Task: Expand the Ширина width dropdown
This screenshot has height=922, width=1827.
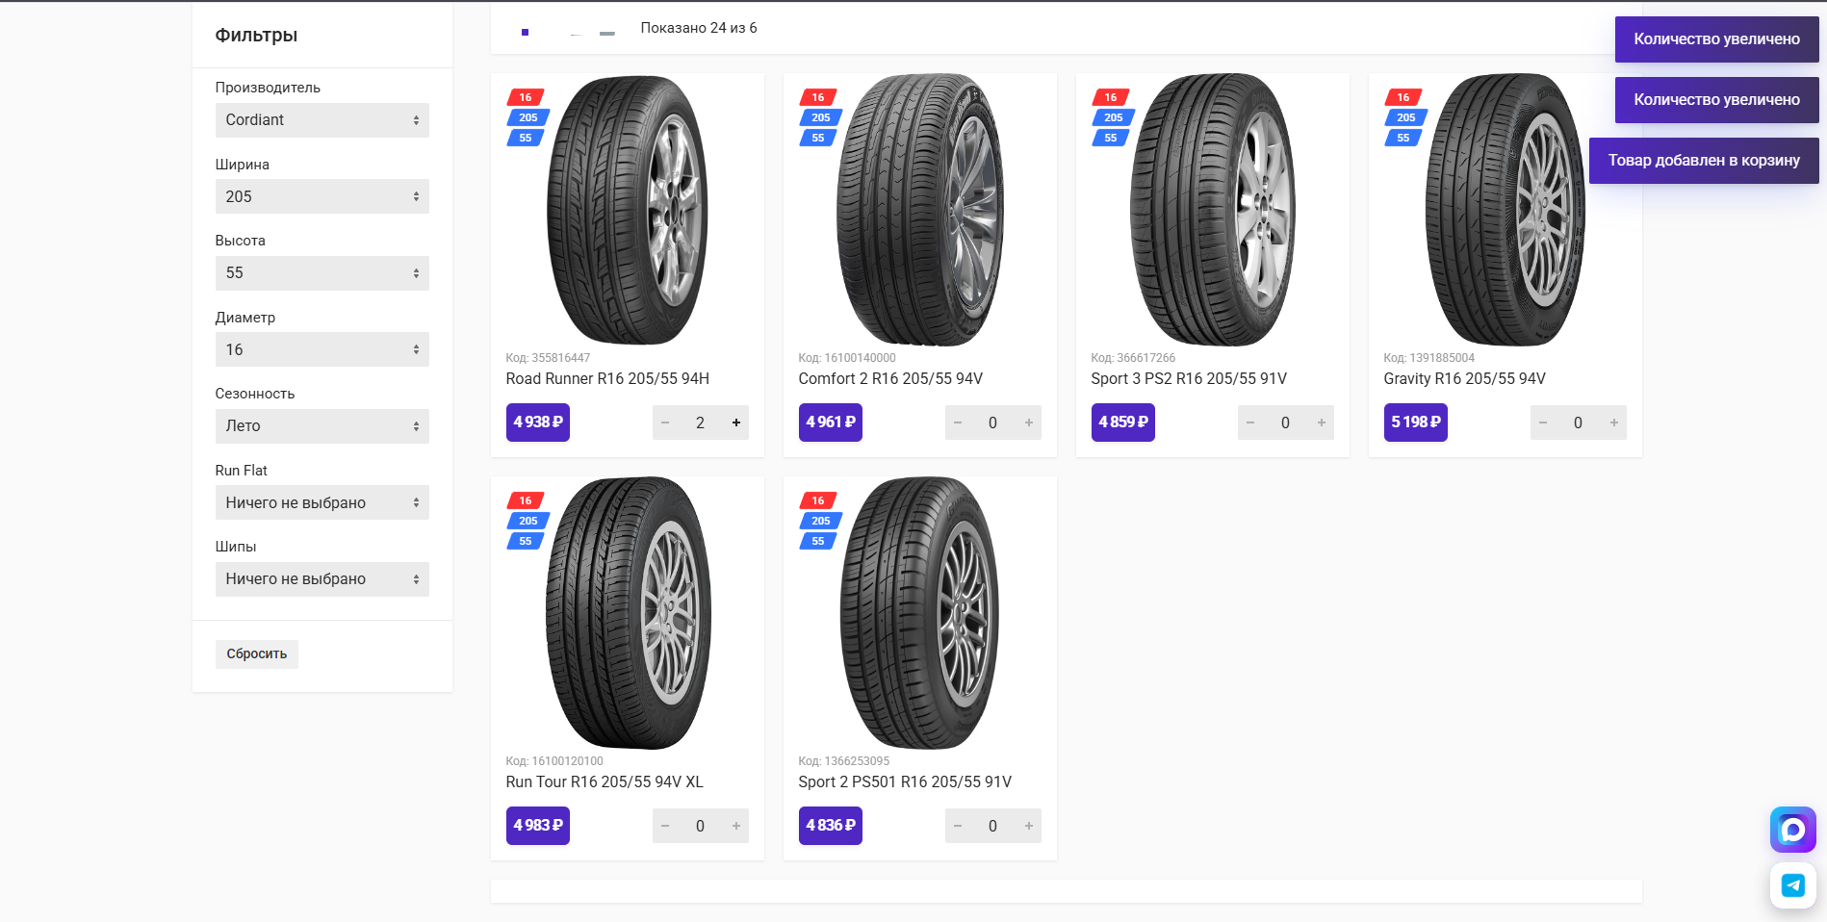Action: pyautogui.click(x=322, y=196)
